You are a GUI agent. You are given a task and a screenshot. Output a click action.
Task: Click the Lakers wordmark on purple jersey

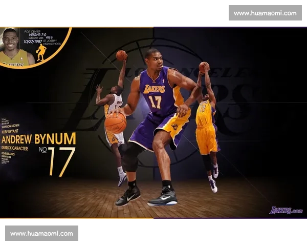click(x=155, y=89)
